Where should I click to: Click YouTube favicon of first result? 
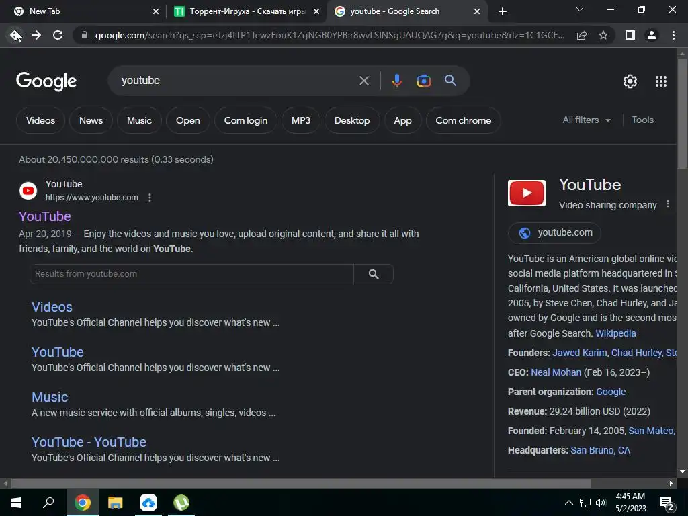coord(28,191)
